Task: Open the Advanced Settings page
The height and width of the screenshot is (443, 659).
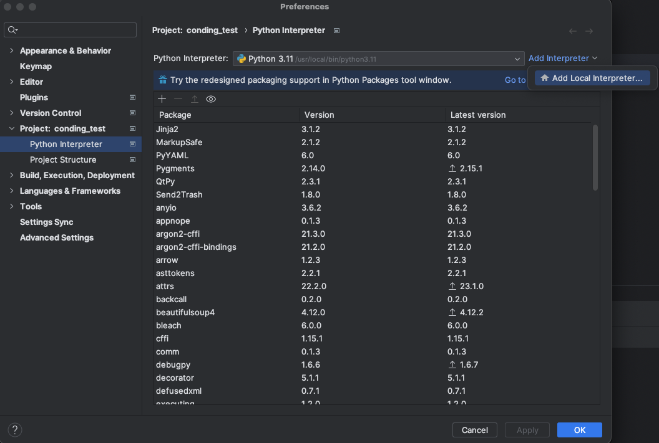Action: (57, 237)
